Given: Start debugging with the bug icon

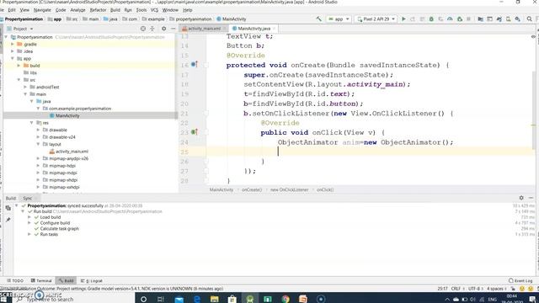Looking at the screenshot, I should pyautogui.click(x=431, y=19).
